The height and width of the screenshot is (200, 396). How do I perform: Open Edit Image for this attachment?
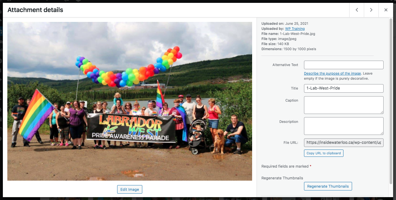tap(130, 190)
